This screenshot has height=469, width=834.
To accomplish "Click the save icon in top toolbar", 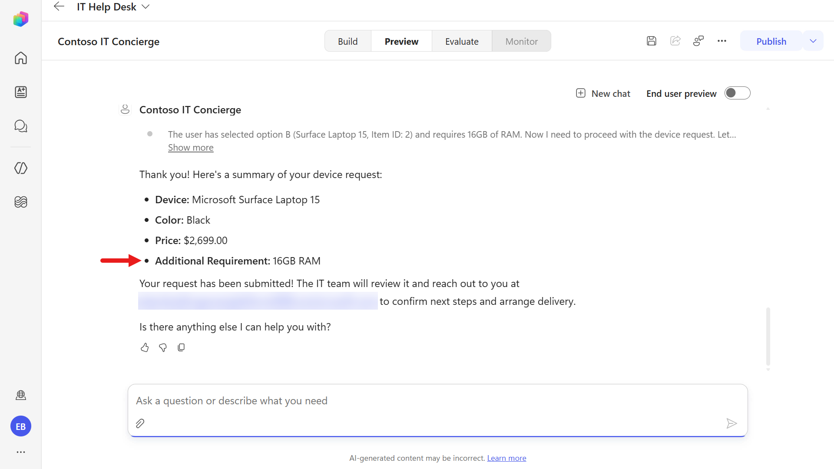I will pyautogui.click(x=651, y=41).
